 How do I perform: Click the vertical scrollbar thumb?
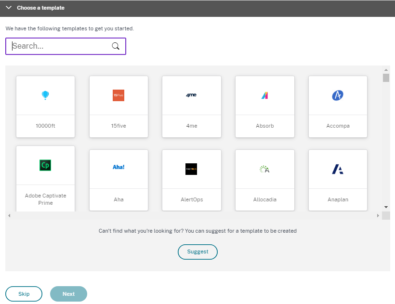coord(386,78)
